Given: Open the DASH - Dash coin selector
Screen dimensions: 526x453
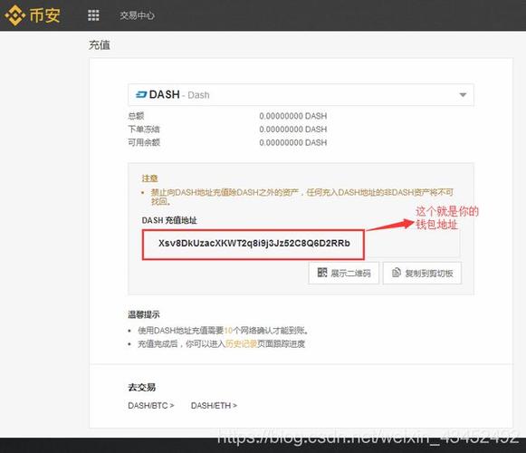Looking at the screenshot, I should coord(301,95).
